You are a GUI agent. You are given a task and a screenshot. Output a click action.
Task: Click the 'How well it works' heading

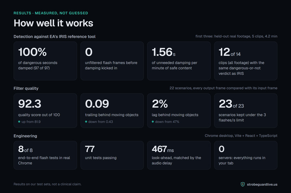(x=53, y=23)
